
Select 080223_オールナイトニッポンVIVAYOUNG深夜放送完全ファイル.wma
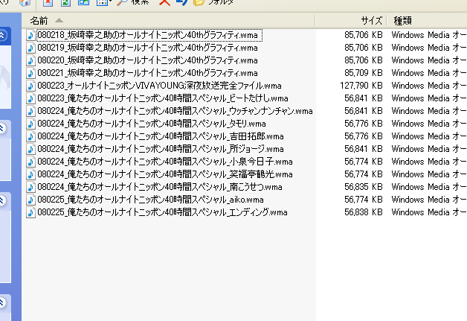[x=160, y=86]
